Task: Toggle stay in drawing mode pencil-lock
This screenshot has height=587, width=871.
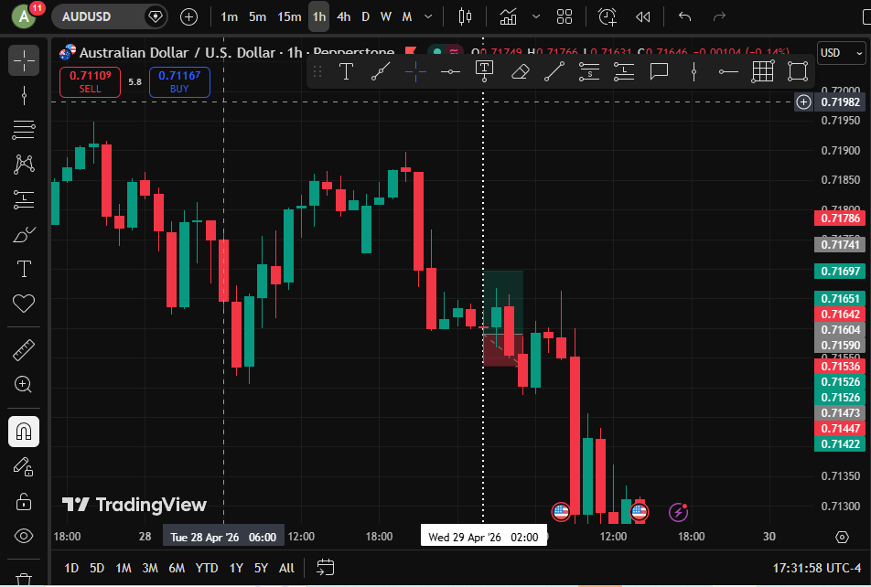Action: 24,466
